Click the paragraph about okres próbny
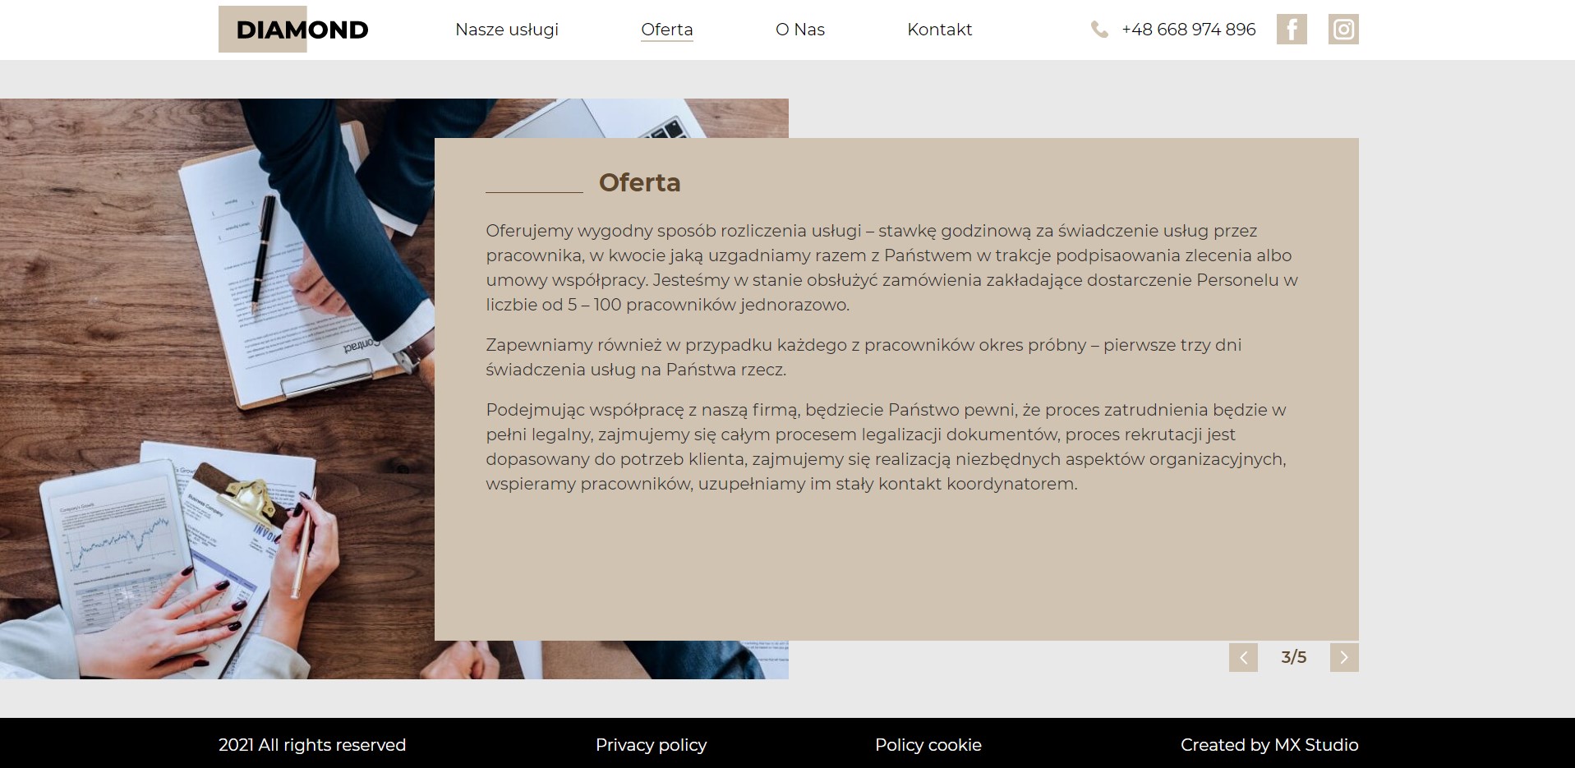Viewport: 1575px width, 768px height. (x=863, y=357)
